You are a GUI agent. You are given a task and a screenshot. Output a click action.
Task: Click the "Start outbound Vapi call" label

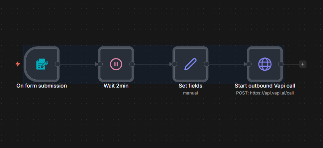coord(265,86)
